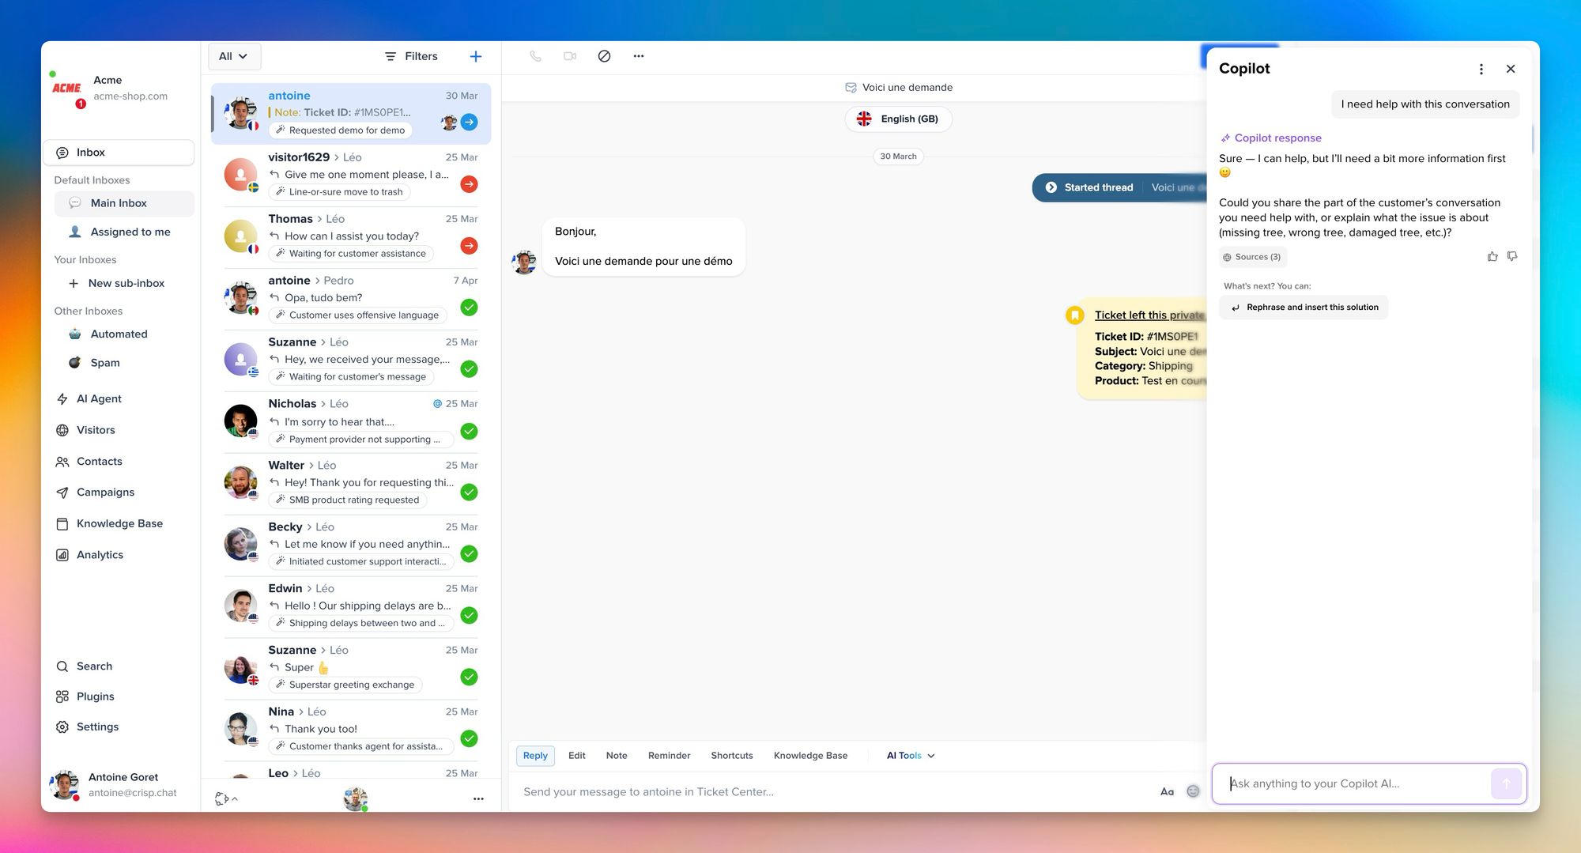The width and height of the screenshot is (1581, 853).
Task: Click the thumbs up on Copilot response
Action: coord(1492,256)
